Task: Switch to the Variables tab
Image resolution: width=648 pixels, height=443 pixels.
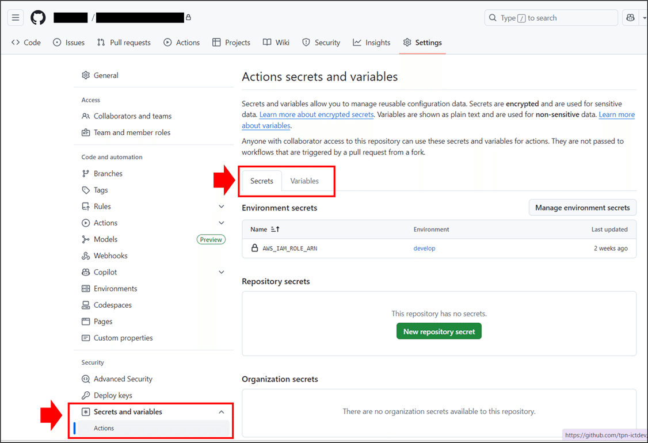Action: click(x=304, y=180)
